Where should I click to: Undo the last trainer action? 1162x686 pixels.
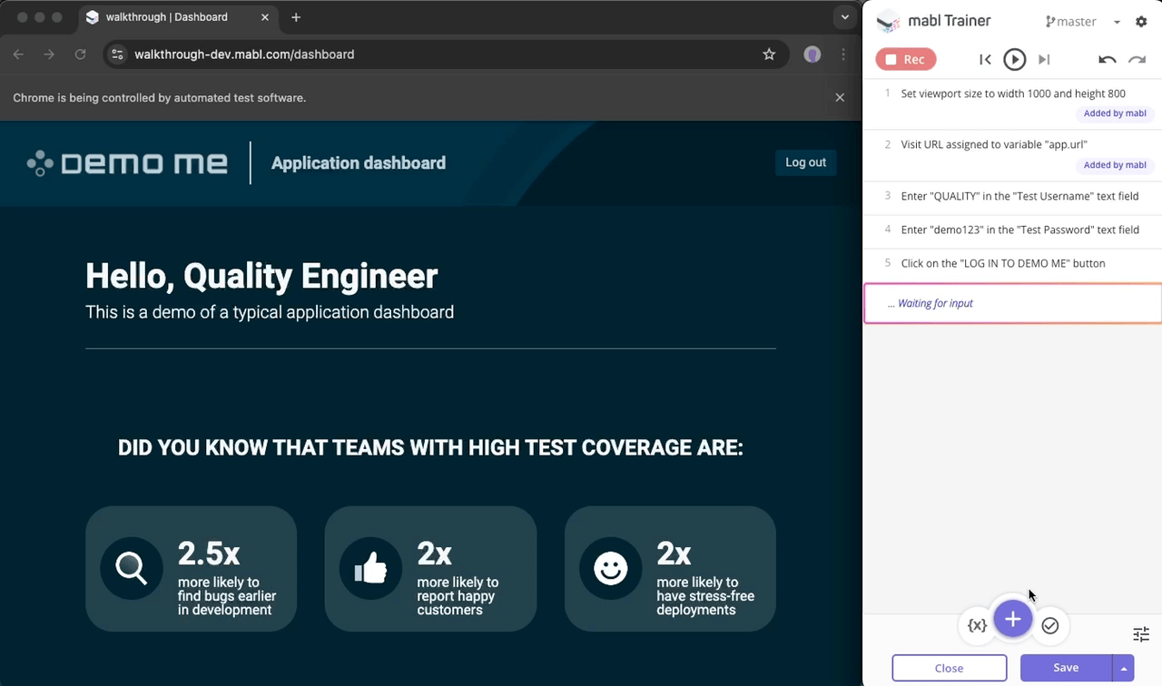(x=1107, y=59)
